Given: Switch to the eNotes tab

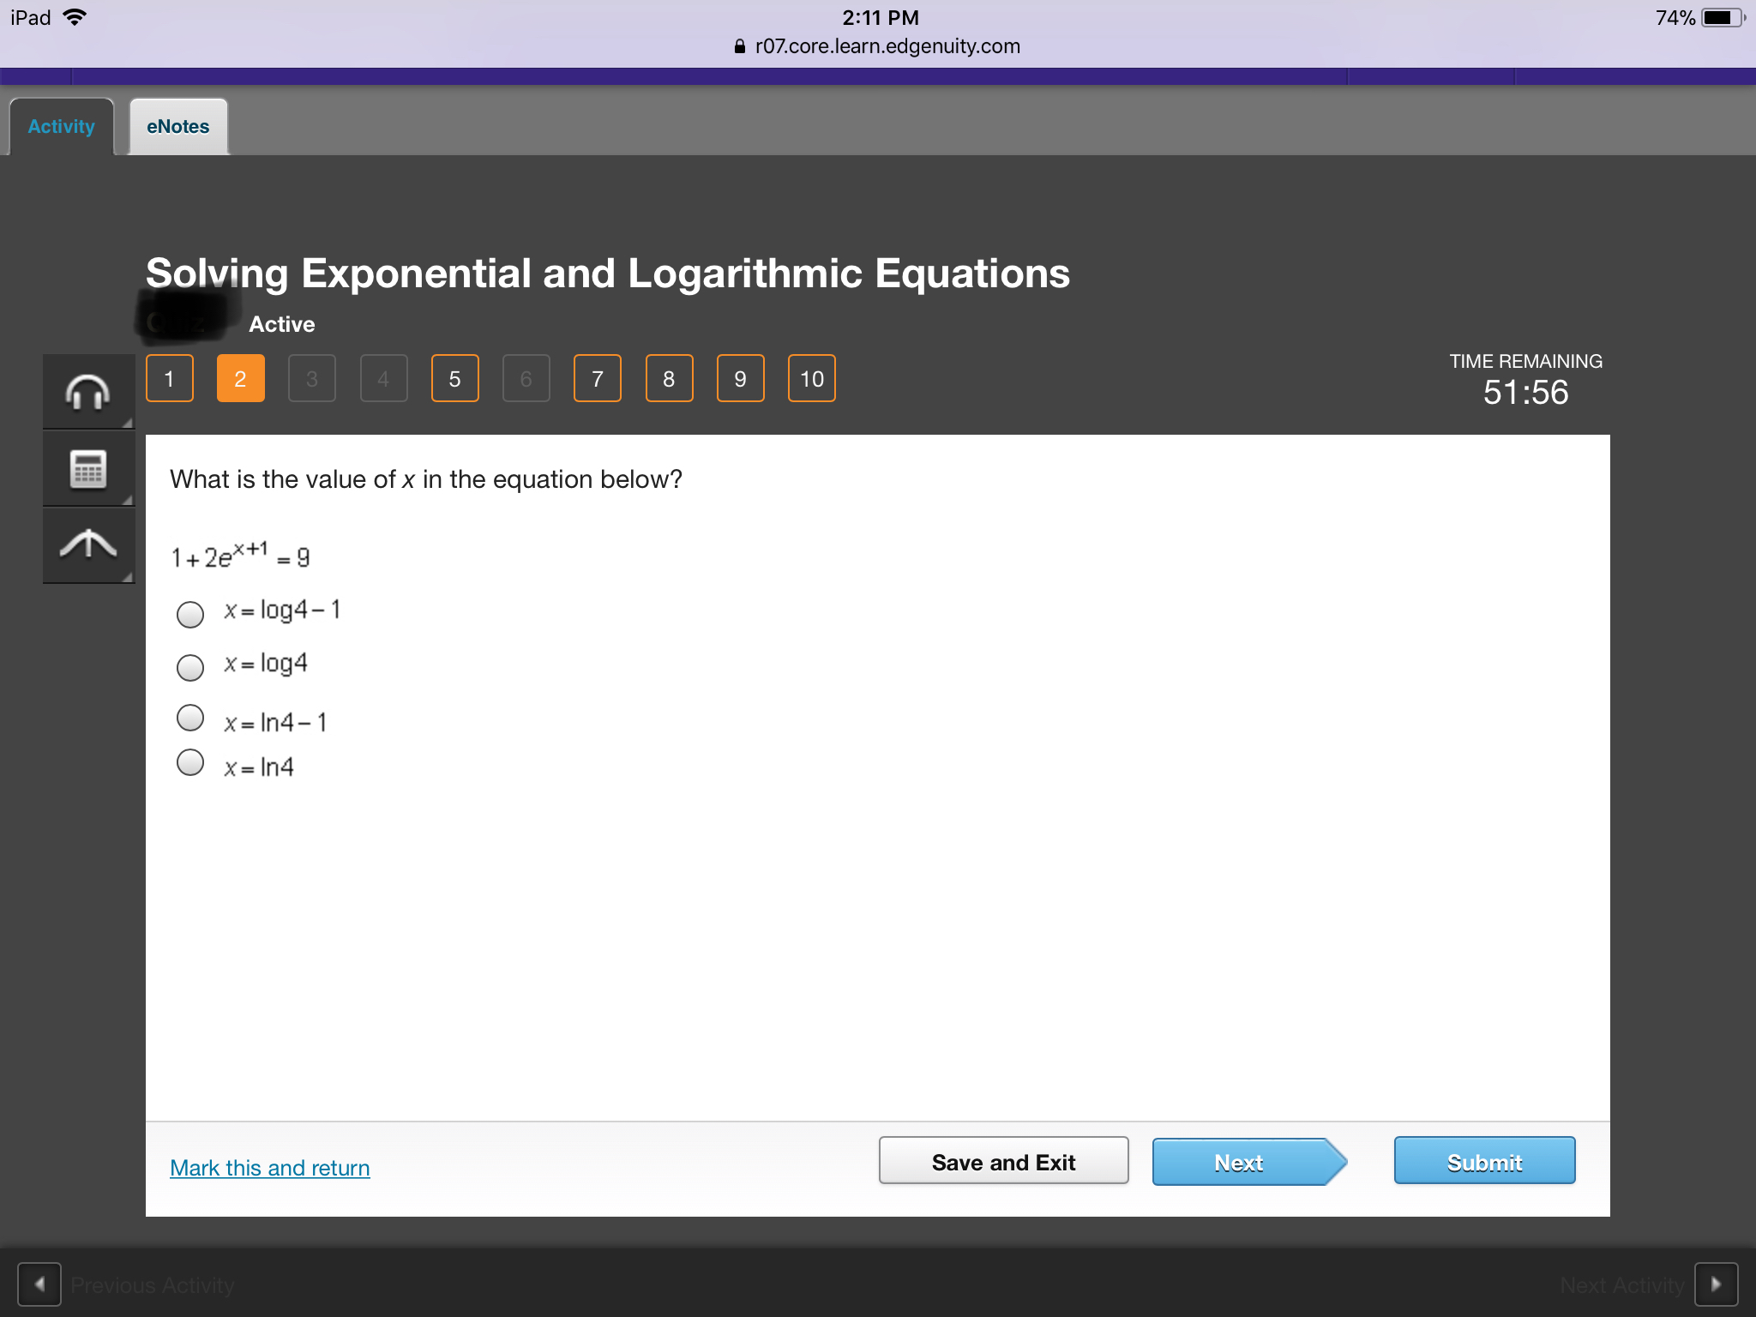Looking at the screenshot, I should coord(178,127).
